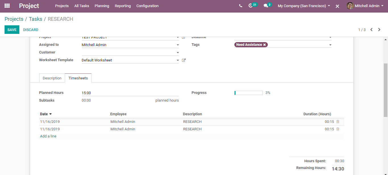Open the Reporting menu
The height and width of the screenshot is (175, 388).
tap(123, 6)
